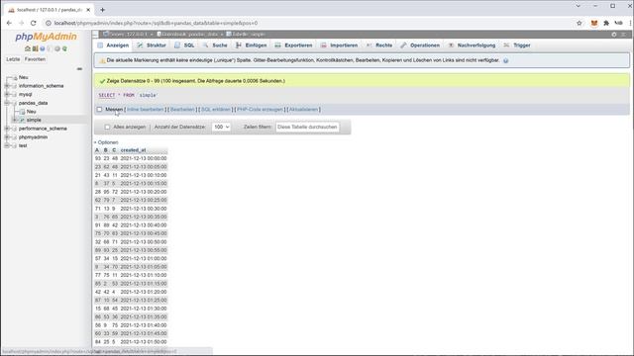Viewport: 634px width, 356px height.
Task: Reload the browser page
Action: pyautogui.click(x=33, y=23)
